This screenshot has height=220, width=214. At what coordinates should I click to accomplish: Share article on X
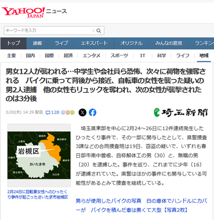tap(82, 113)
